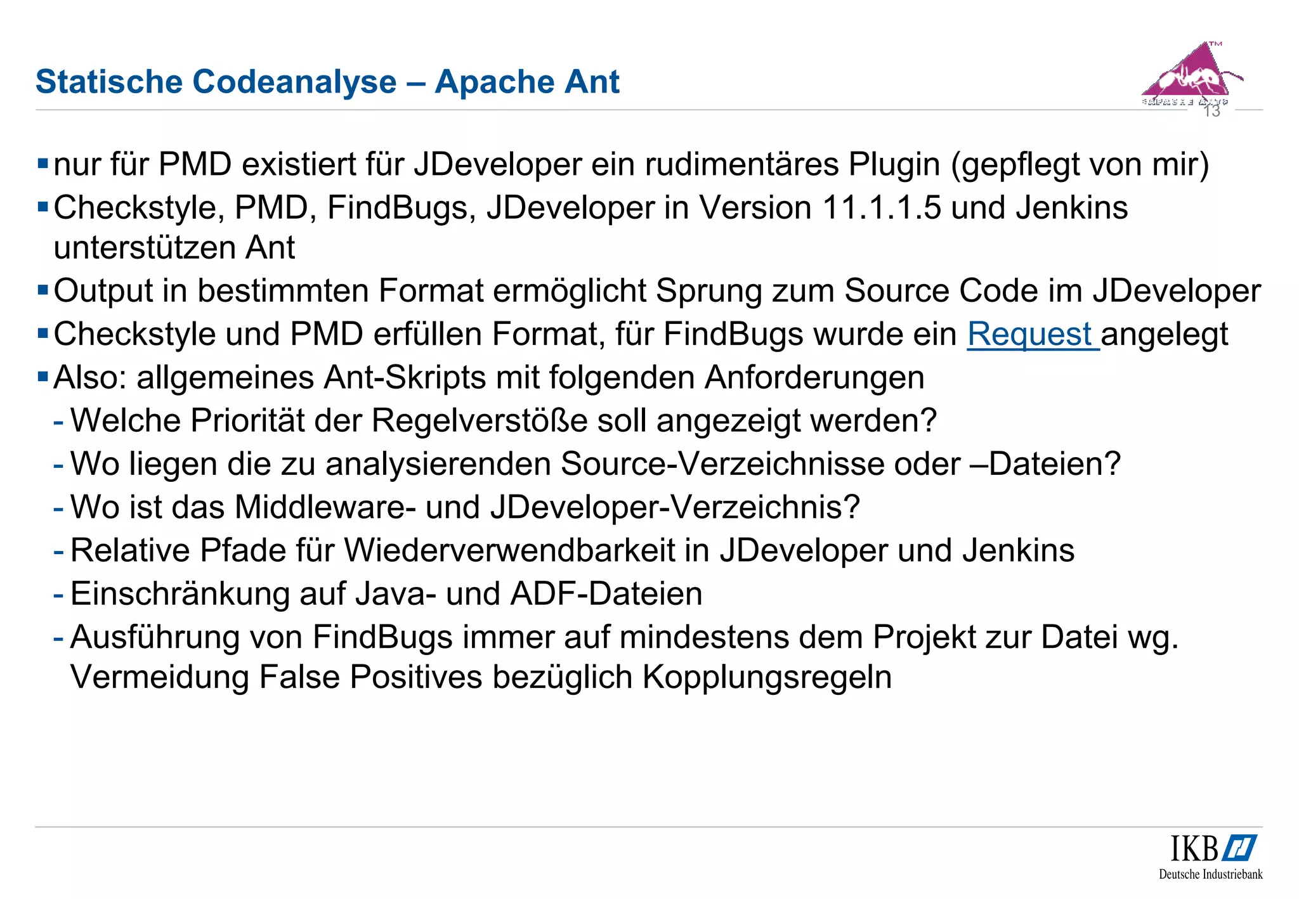Click slide number 13

1211,112
